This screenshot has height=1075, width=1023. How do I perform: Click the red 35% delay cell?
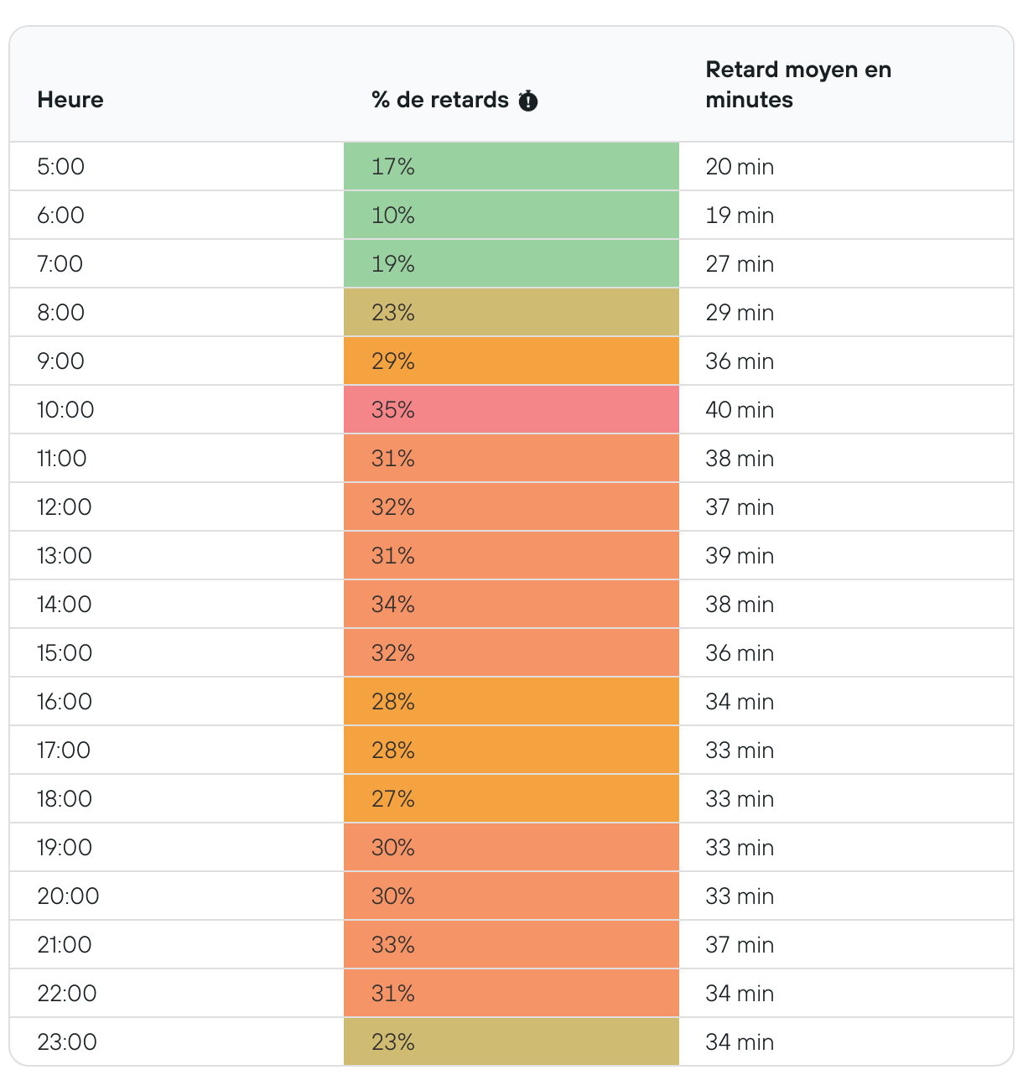tap(511, 410)
